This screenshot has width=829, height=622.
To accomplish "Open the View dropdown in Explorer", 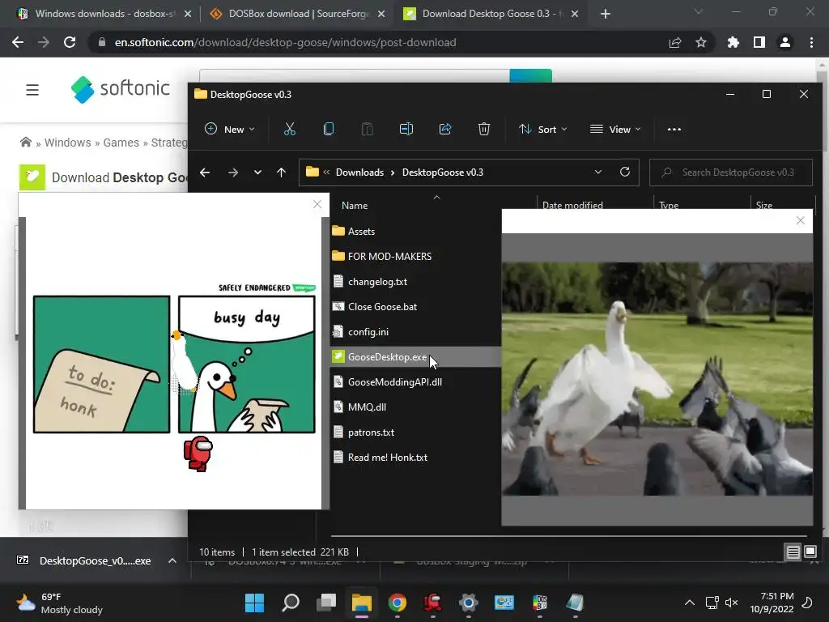I will 615,129.
